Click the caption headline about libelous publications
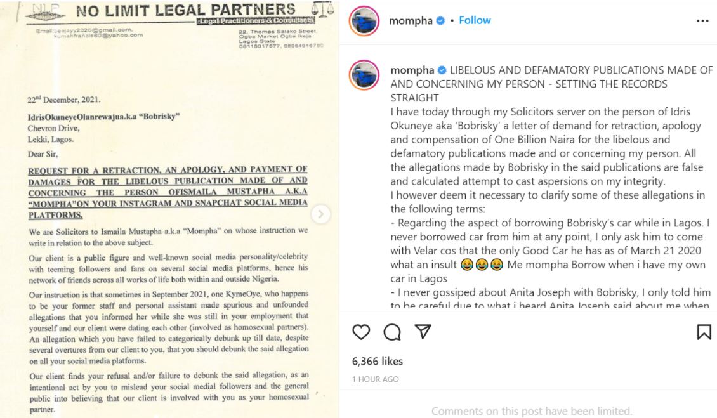The image size is (717, 418). [551, 84]
